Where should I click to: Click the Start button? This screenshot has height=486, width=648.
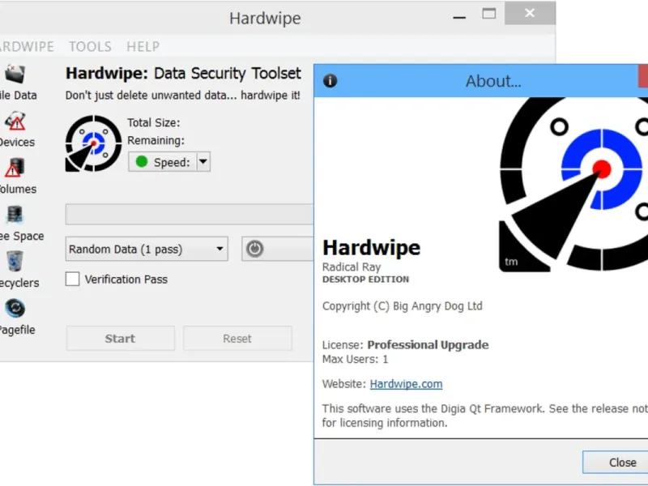tap(120, 339)
